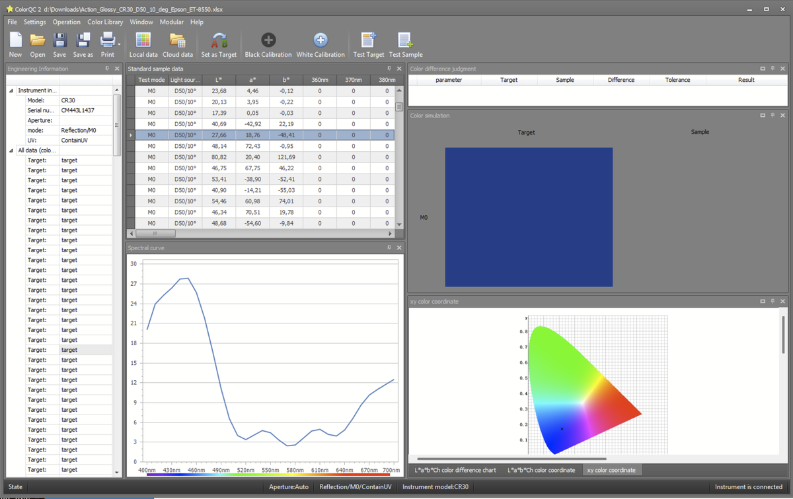Collapse the All data tree node
The image size is (793, 499).
11,150
